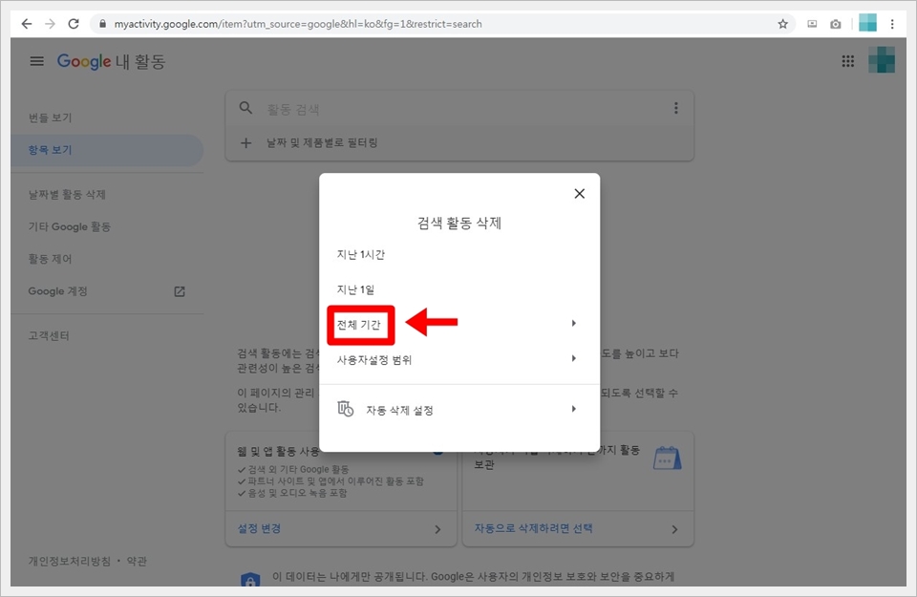Image resolution: width=917 pixels, height=597 pixels.
Task: Bookmark this page with the star icon
Action: tap(782, 24)
